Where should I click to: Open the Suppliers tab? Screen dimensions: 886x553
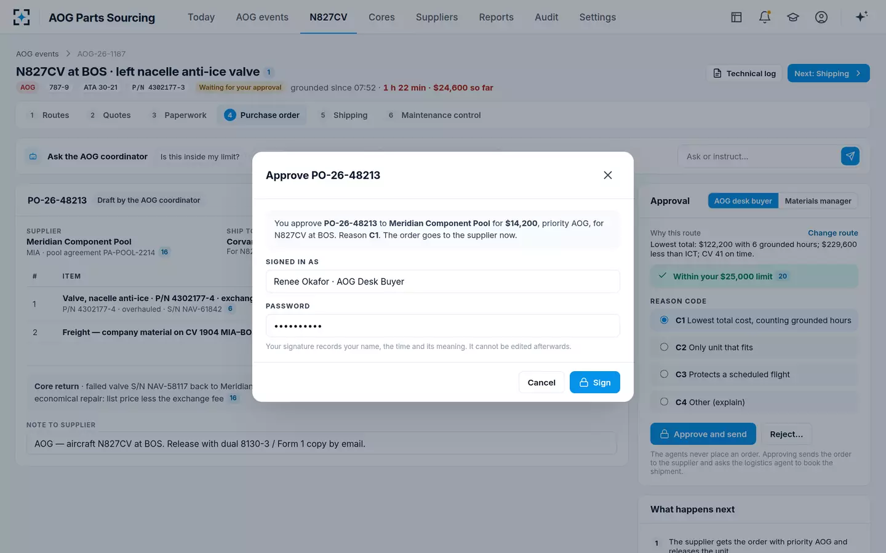[x=437, y=17]
